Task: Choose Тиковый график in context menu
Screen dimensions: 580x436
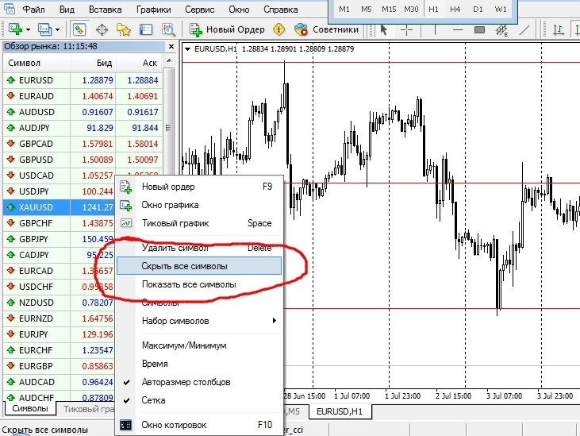Action: pyautogui.click(x=200, y=223)
